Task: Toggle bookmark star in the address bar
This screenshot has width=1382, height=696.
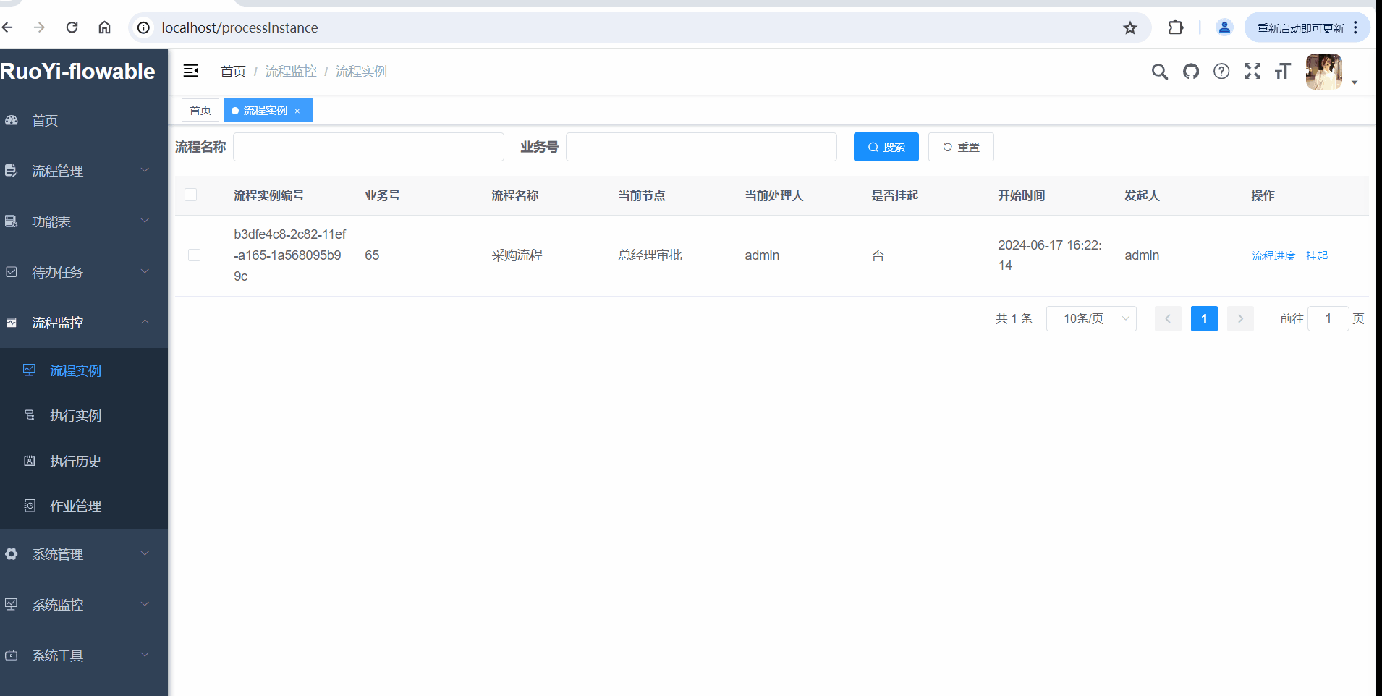Action: click(x=1129, y=27)
